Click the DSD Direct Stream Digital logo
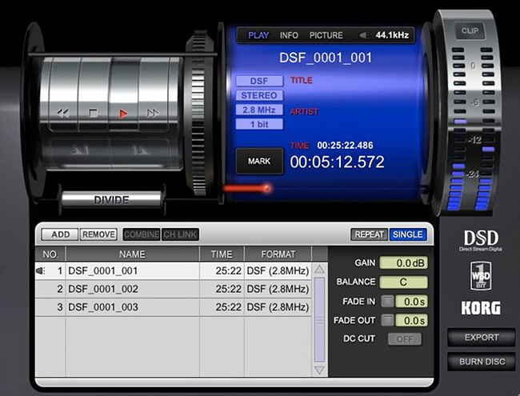 click(x=481, y=241)
